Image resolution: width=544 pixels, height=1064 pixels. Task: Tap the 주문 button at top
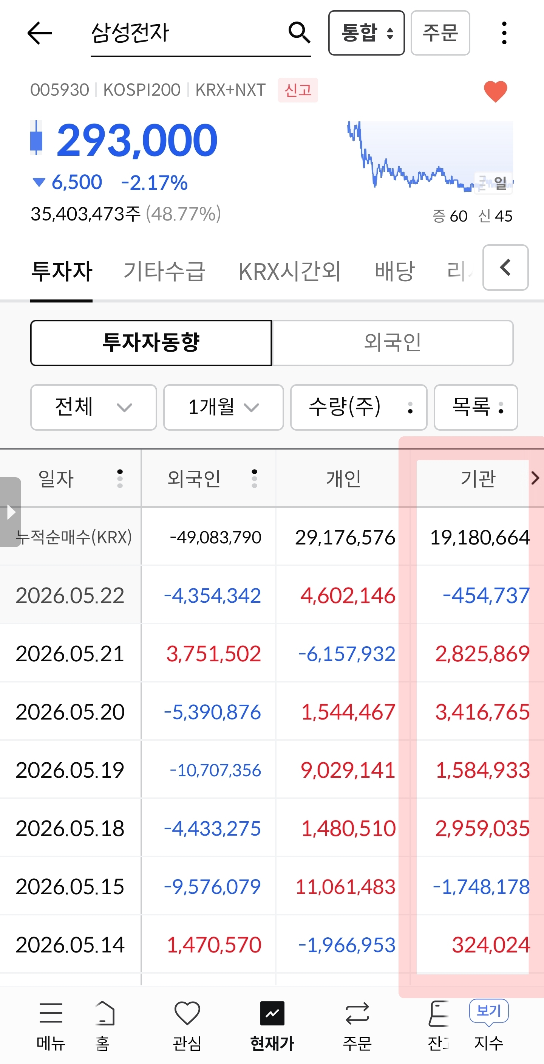click(x=440, y=33)
